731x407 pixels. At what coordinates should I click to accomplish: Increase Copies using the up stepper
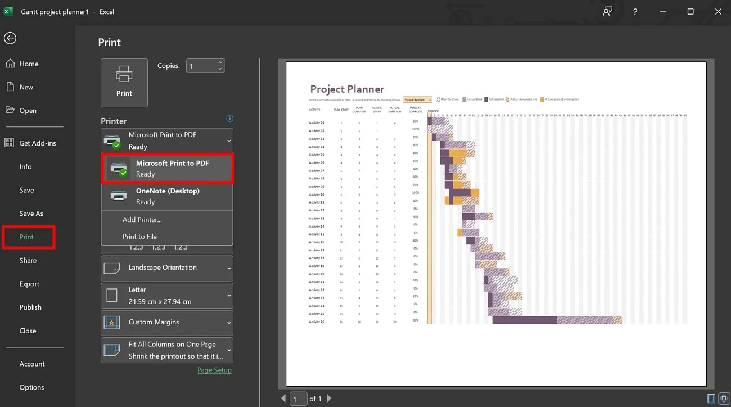point(219,62)
